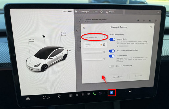
Task: Tap the speaker volume icon
Action: pyautogui.click(x=130, y=91)
